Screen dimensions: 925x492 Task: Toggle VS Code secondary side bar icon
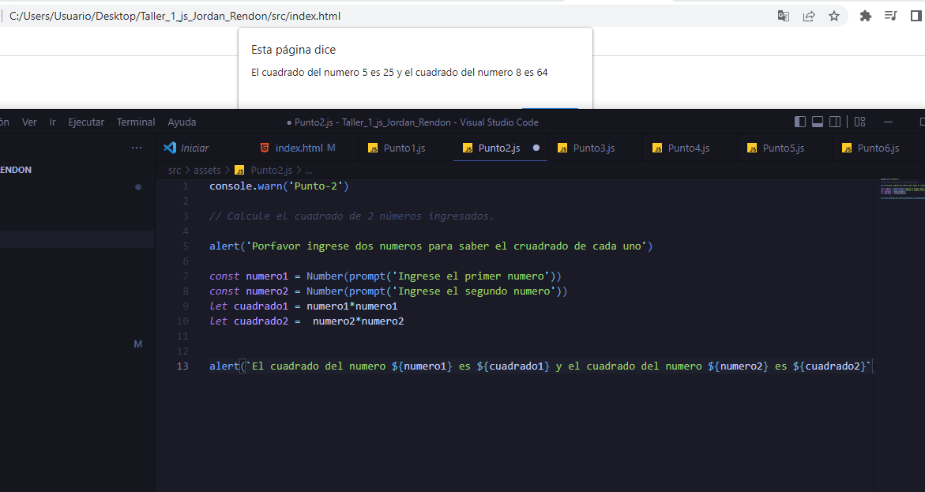(835, 122)
